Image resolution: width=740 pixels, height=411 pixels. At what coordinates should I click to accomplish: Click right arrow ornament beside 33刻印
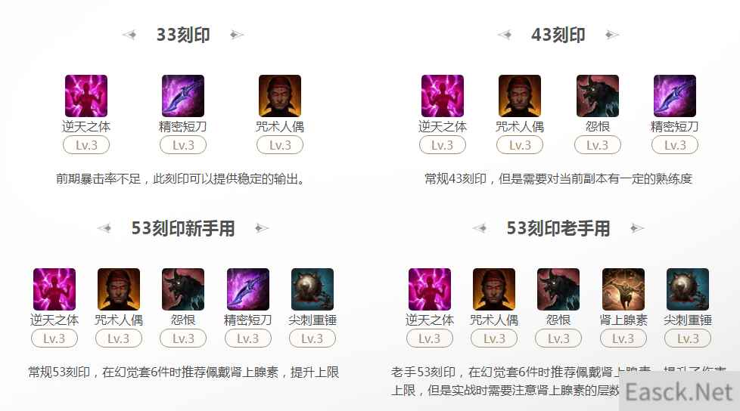click(236, 35)
